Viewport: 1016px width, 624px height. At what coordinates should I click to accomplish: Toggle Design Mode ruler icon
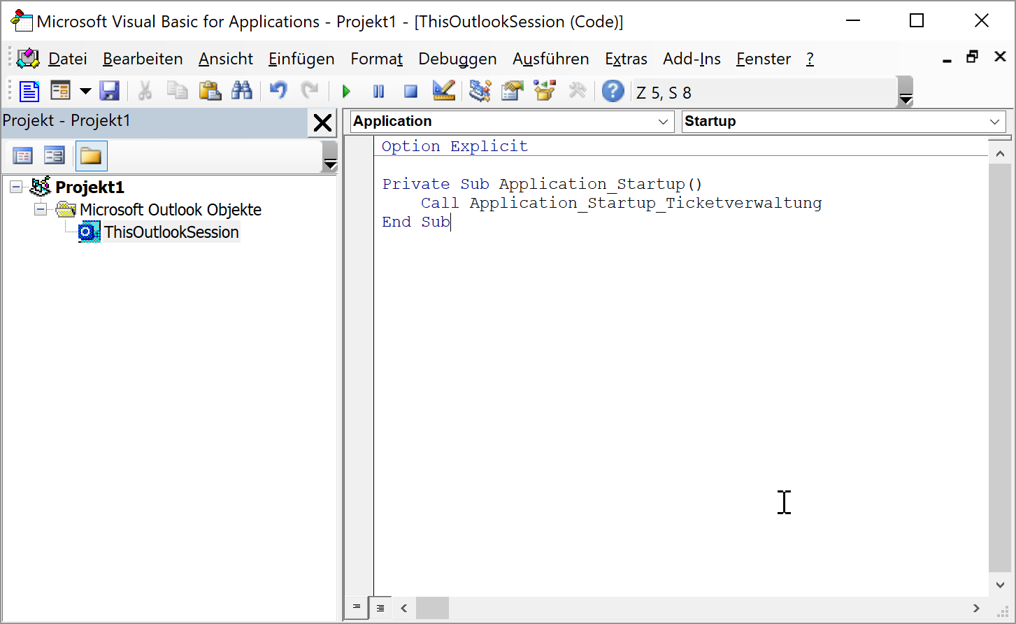[443, 91]
